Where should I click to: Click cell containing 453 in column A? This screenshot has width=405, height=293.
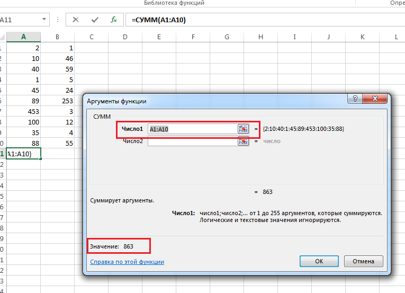[x=23, y=111]
